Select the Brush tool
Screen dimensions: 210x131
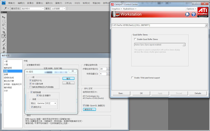coord(4,44)
